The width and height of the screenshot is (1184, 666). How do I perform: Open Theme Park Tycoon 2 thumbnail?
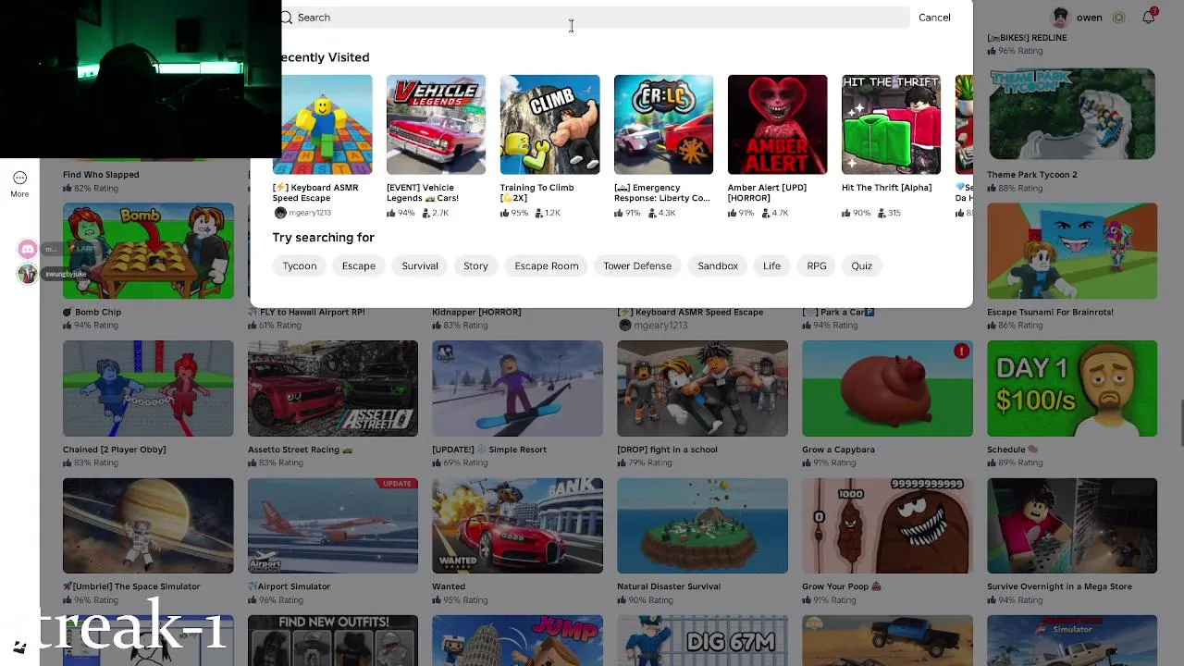[1072, 114]
